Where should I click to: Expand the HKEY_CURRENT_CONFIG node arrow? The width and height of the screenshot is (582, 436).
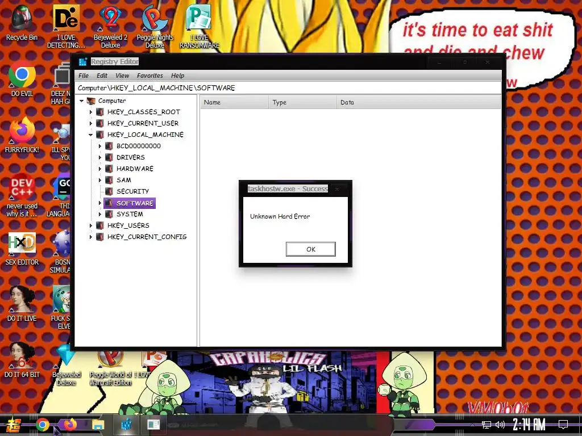click(x=90, y=237)
